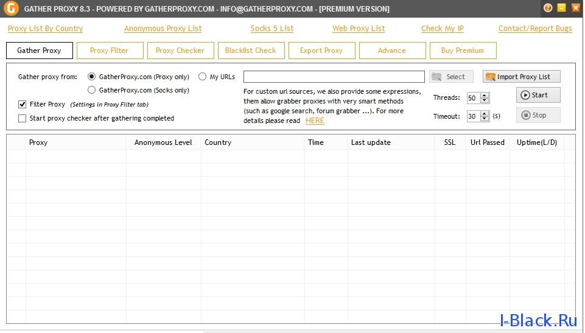
Task: Uncheck the Filter Proxy checkbox
Action: (23, 105)
